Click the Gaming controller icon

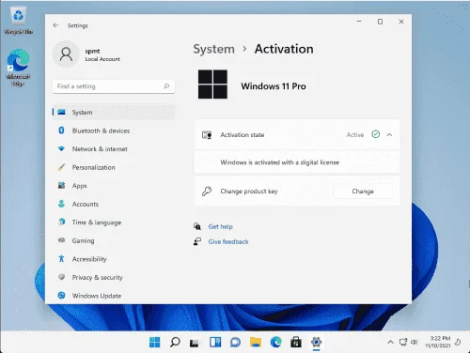(61, 240)
